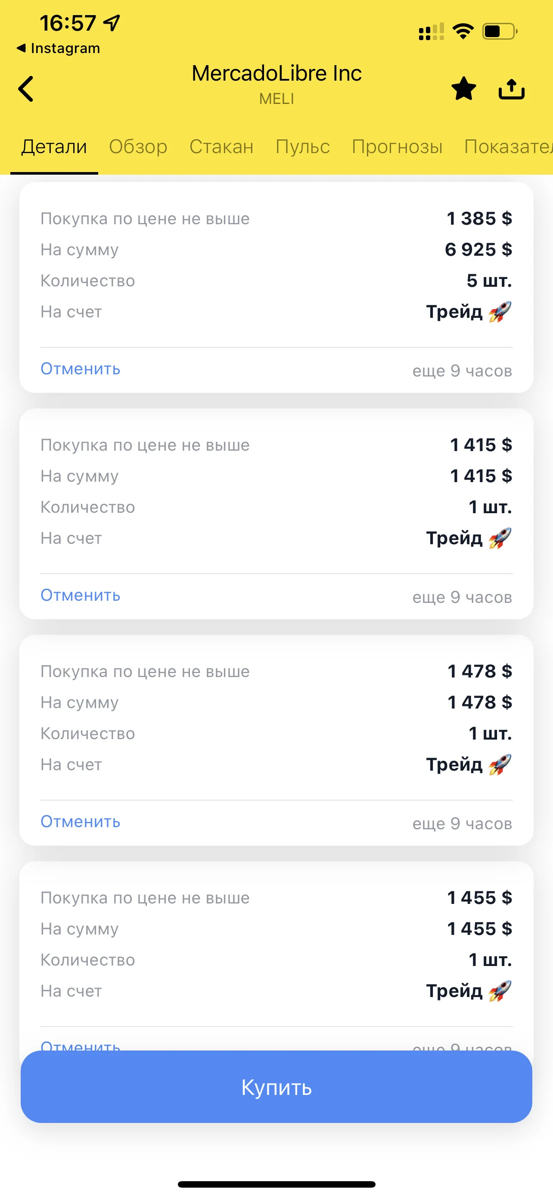Tap the Wi-Fi status icon
553x1198 pixels.
pyautogui.click(x=463, y=31)
